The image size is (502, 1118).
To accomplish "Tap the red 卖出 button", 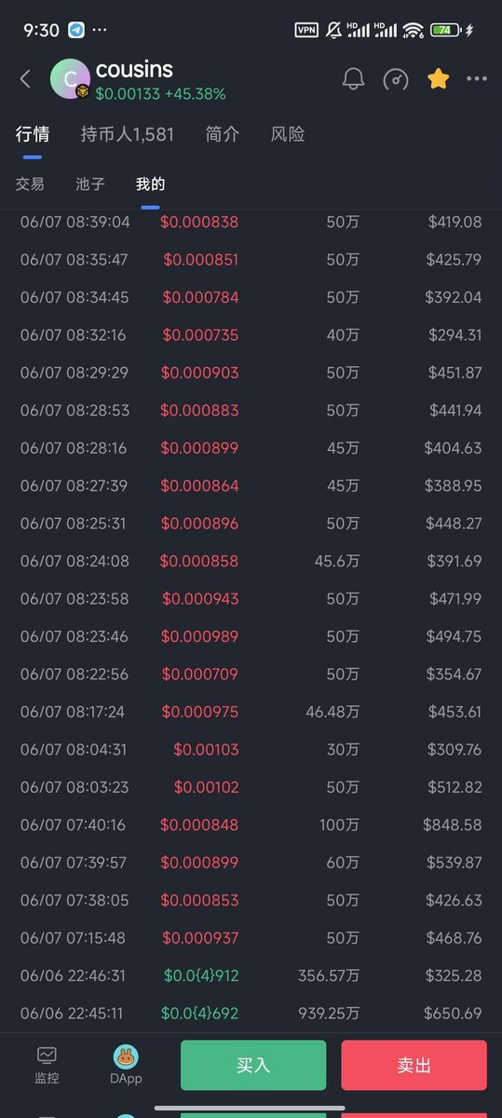I will point(414,1065).
